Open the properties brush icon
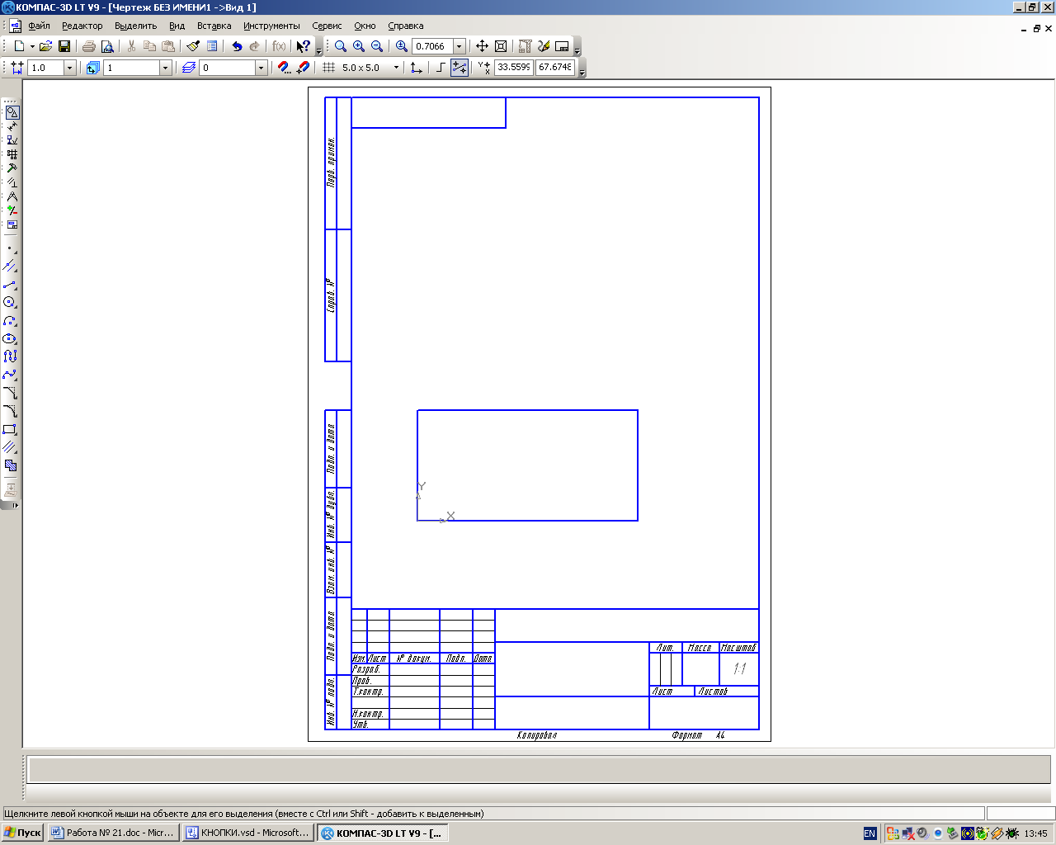This screenshot has height=845, width=1056. (194, 46)
